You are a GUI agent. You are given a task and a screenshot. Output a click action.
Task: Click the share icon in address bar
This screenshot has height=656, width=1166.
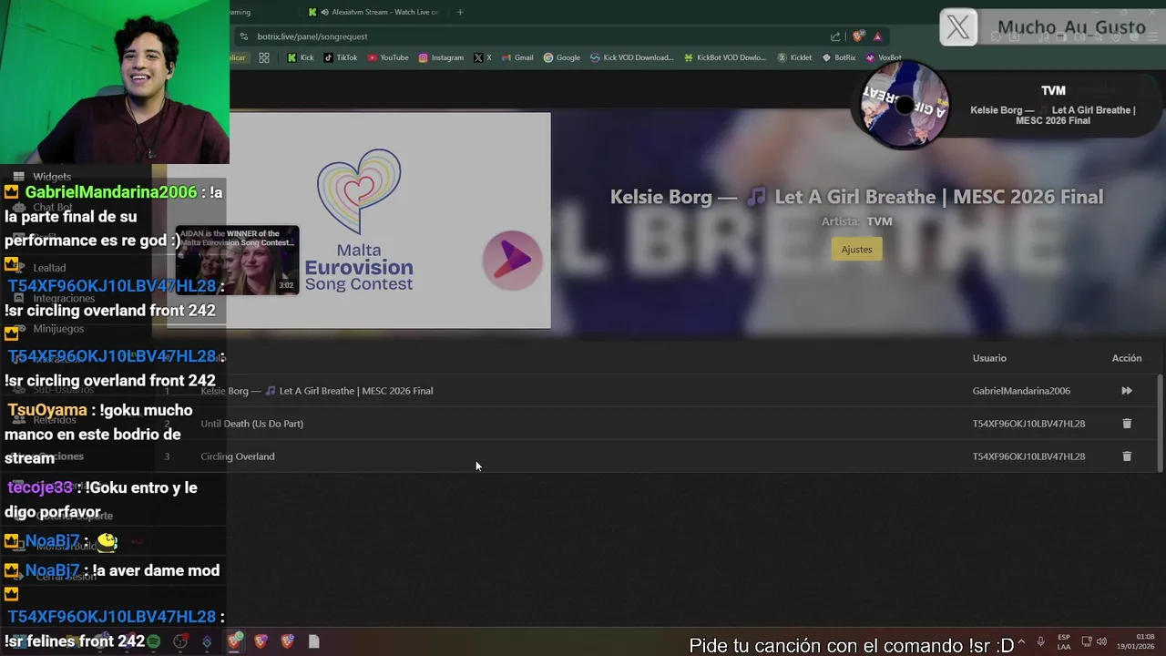(x=835, y=36)
